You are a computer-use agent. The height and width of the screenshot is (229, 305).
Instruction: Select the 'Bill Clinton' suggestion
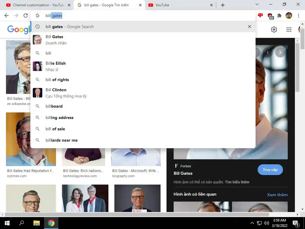pos(143,93)
